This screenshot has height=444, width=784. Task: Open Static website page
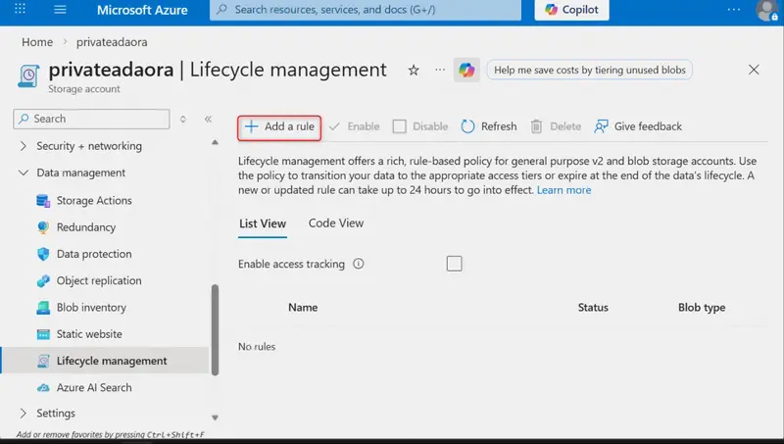pyautogui.click(x=89, y=334)
